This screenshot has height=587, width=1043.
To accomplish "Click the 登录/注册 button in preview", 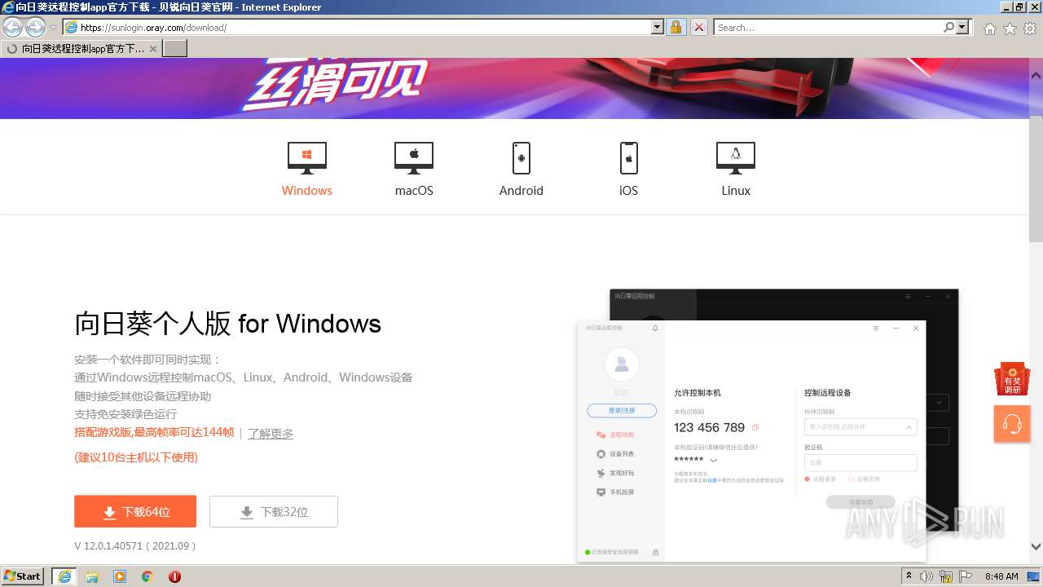I will coord(622,410).
